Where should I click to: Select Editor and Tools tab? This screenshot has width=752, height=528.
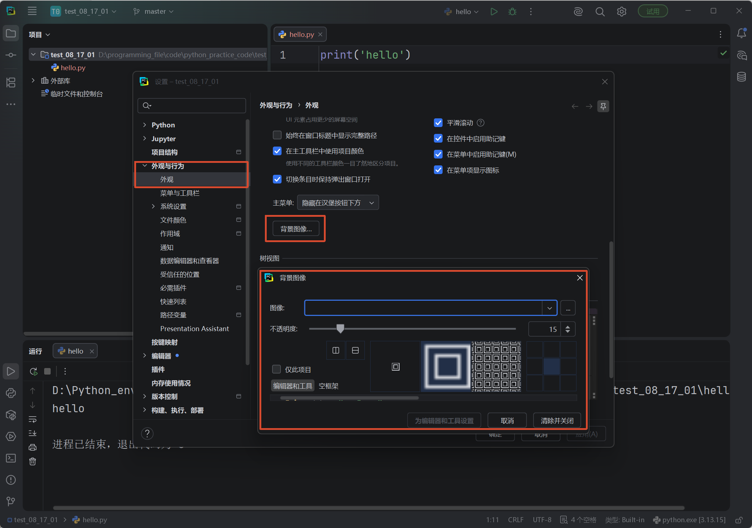point(293,386)
